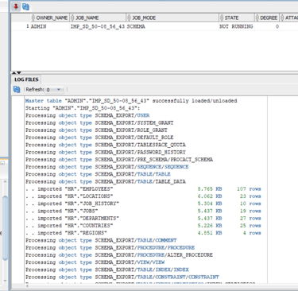Collapse split pane using up arrow

click(x=14, y=72)
